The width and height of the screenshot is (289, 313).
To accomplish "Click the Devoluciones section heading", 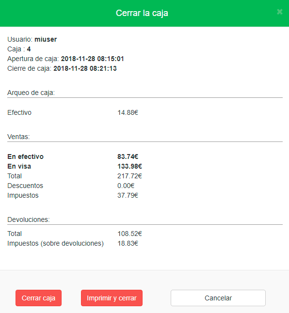I will (x=28, y=219).
